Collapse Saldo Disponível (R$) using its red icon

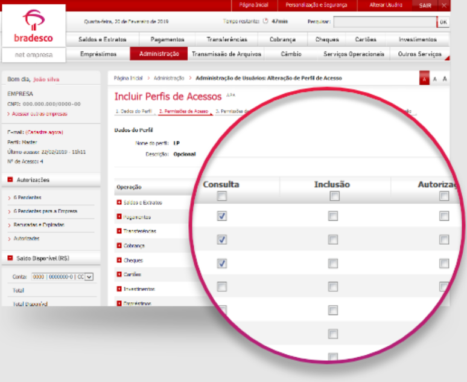tap(10, 258)
